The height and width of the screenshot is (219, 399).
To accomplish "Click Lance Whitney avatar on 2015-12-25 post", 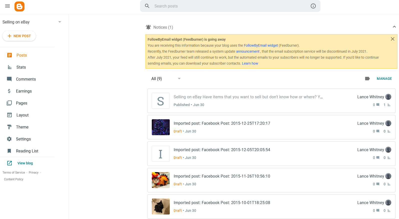I will coord(388,123).
